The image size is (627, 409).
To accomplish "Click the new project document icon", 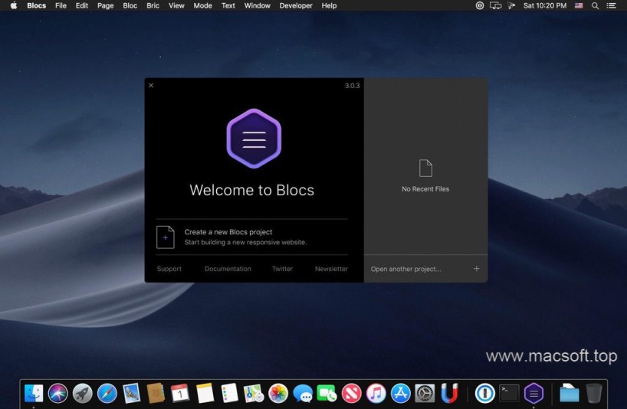I will click(165, 237).
